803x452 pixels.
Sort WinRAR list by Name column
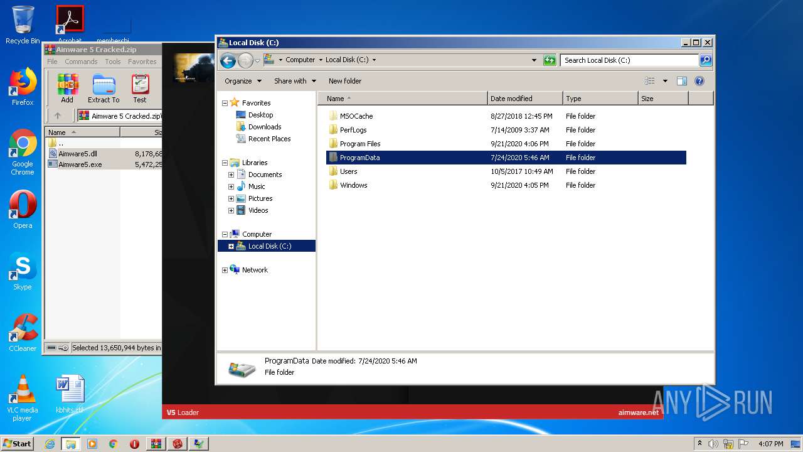point(83,132)
